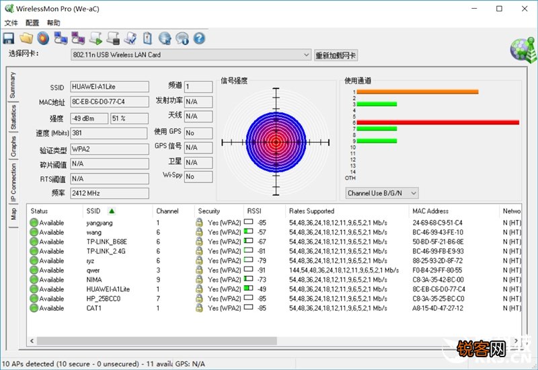Switch to the Statistics tab
The height and width of the screenshot is (370, 538).
pyautogui.click(x=13, y=117)
